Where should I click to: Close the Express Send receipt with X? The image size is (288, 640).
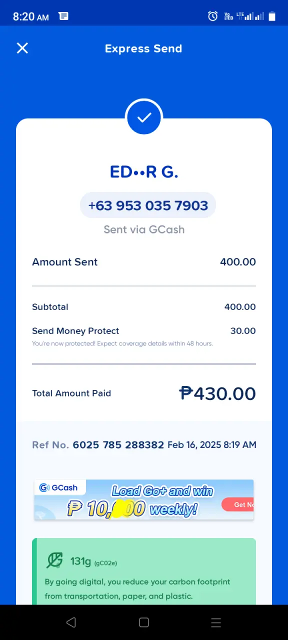[22, 48]
